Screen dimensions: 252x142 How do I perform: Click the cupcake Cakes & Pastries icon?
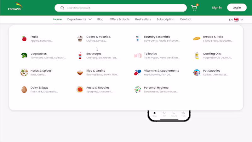point(80,38)
